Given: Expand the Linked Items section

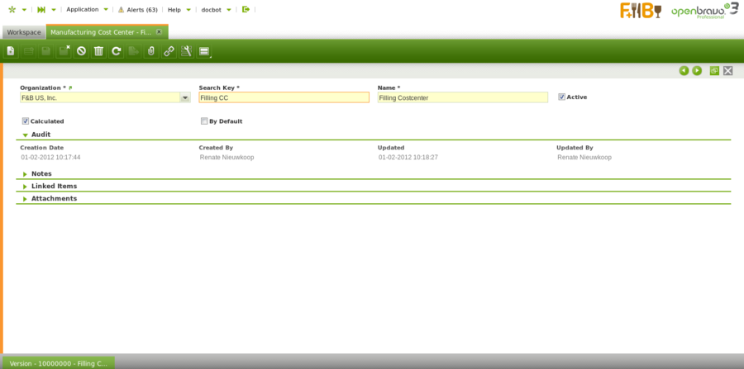Looking at the screenshot, I should [x=54, y=186].
